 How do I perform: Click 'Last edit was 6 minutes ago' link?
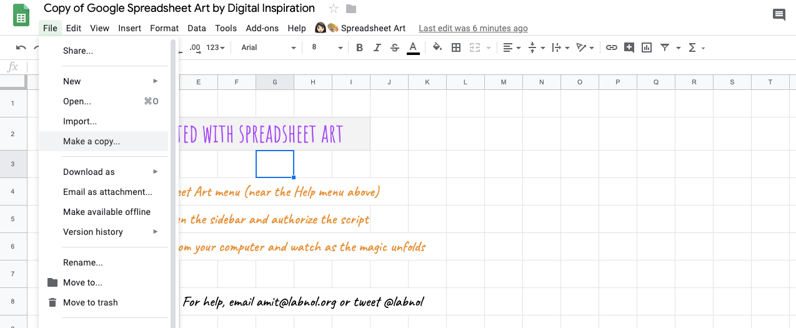(473, 28)
